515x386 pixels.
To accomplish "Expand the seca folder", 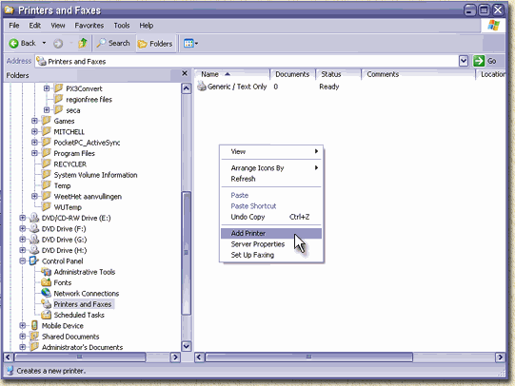I will click(x=47, y=110).
